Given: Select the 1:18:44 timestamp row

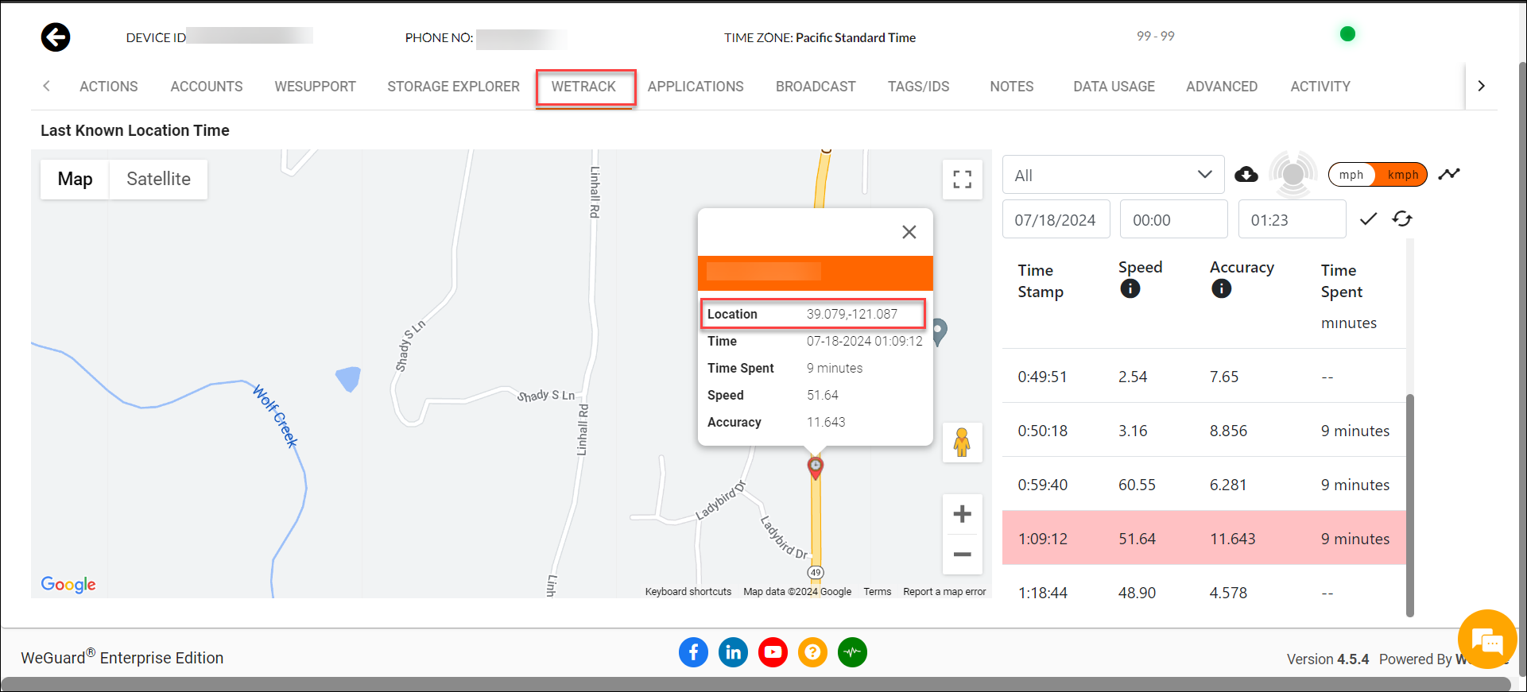Looking at the screenshot, I should pos(1204,593).
